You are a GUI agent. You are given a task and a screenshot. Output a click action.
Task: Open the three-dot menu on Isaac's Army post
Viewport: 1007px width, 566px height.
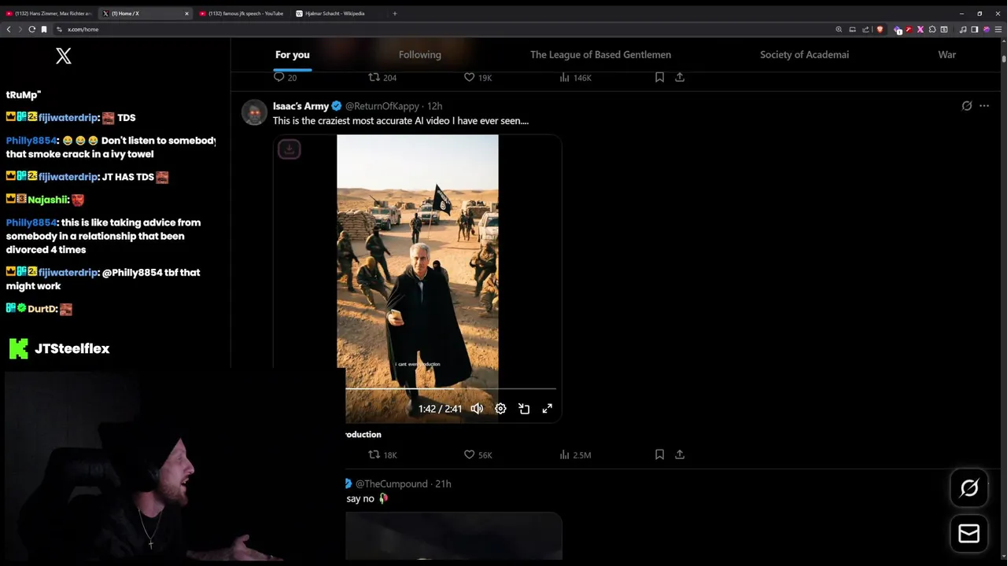coord(984,105)
